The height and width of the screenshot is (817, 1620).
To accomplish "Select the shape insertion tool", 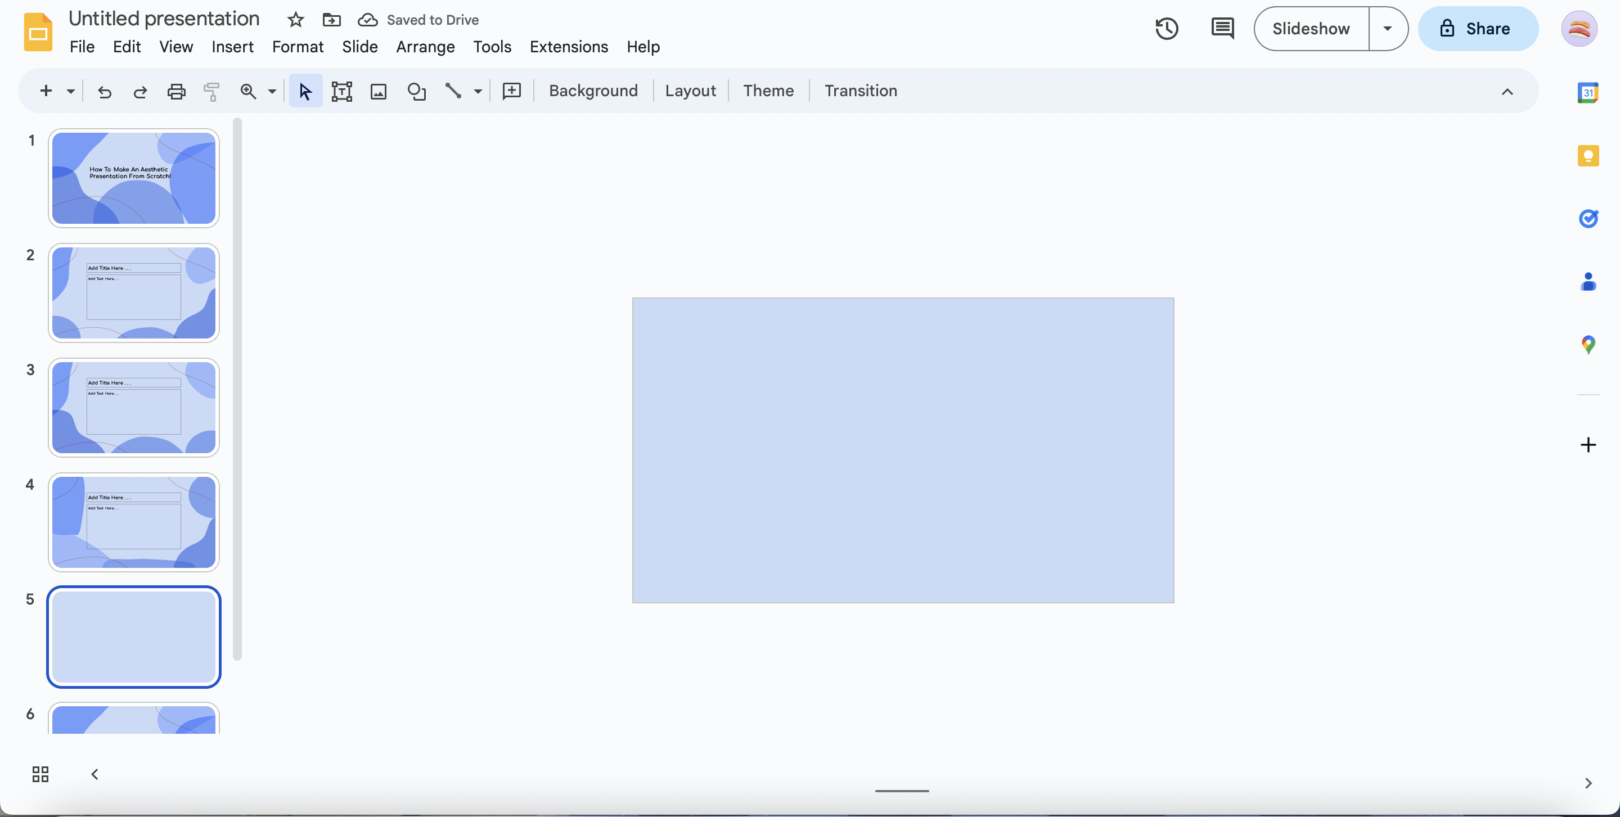I will click(416, 91).
